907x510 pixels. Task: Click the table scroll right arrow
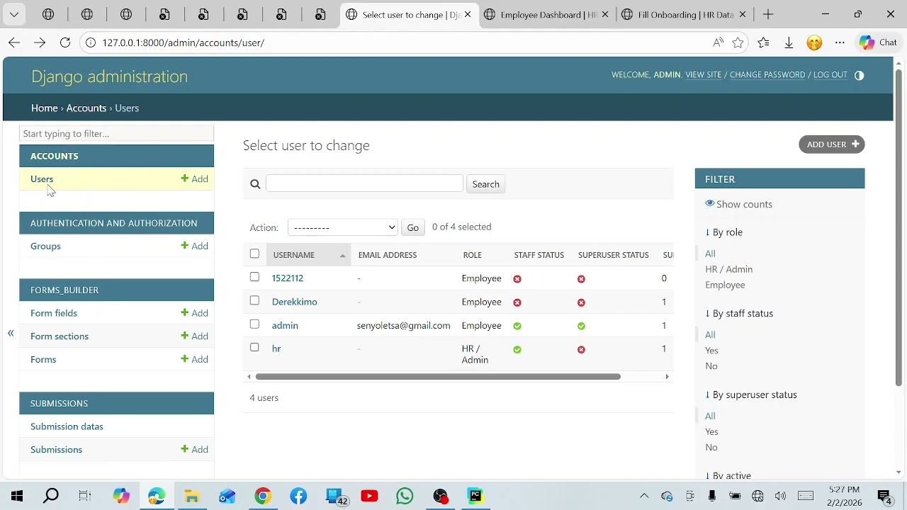(667, 377)
